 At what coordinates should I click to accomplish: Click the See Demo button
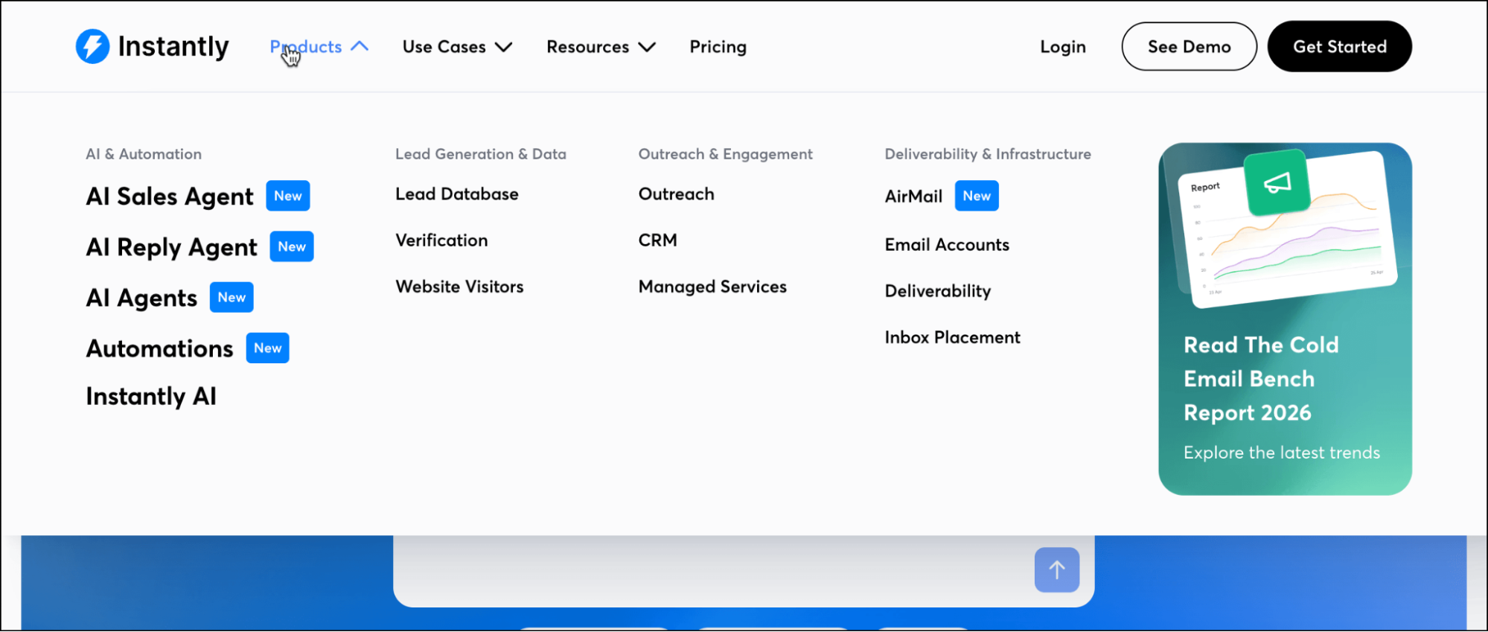(1189, 46)
